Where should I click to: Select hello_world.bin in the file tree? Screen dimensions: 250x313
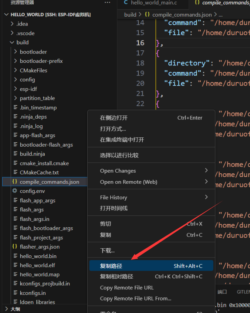tap(38, 256)
